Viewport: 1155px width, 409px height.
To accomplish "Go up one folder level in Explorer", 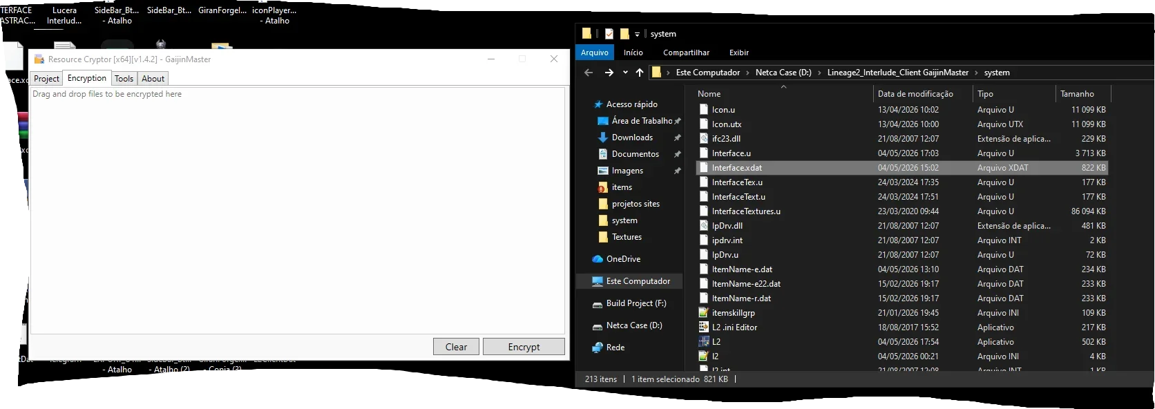I will pos(640,73).
